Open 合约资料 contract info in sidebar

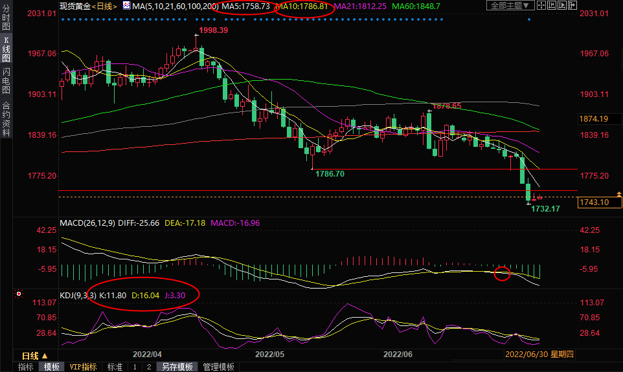click(x=6, y=118)
